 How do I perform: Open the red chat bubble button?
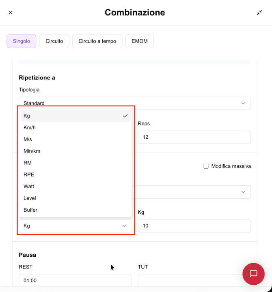point(253,274)
